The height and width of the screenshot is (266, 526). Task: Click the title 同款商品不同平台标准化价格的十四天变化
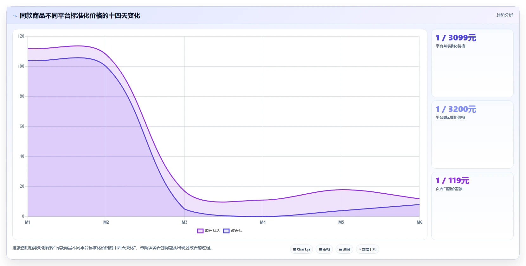[x=80, y=15]
